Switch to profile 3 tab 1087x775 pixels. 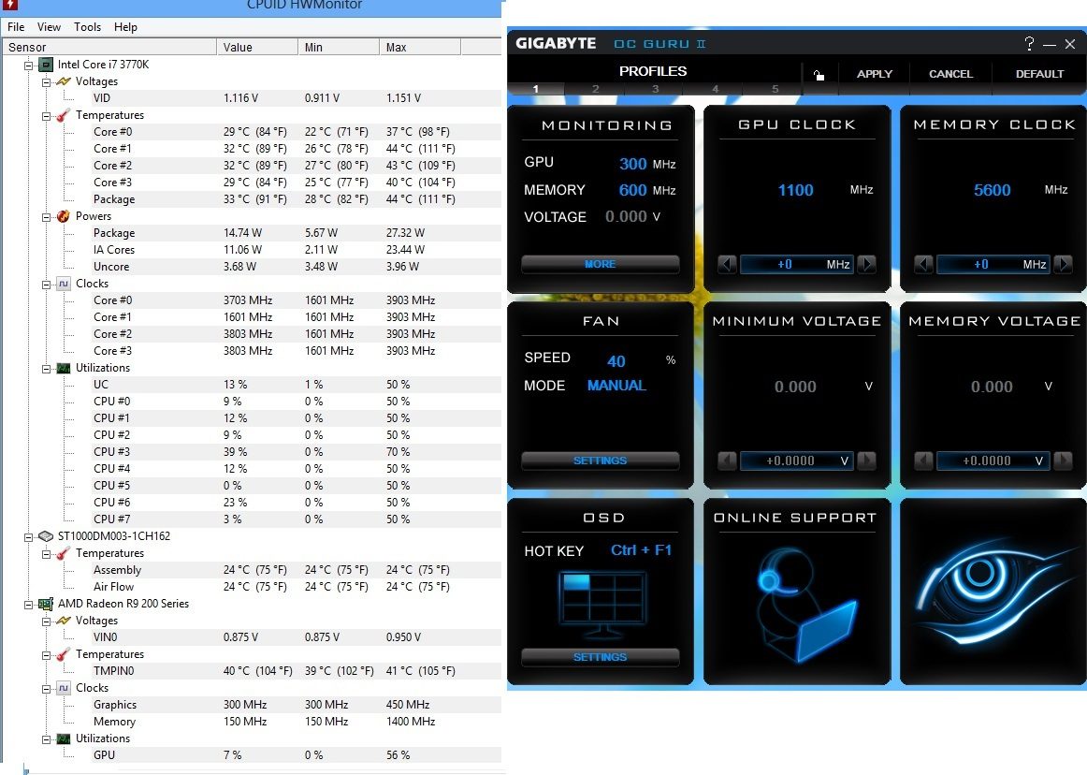(655, 89)
